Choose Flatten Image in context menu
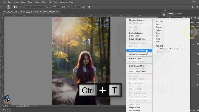Image resolution: width=199 pixels, height=112 pixels. (135, 110)
